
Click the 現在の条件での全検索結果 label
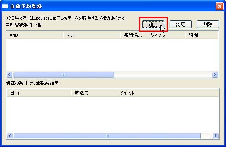click(x=32, y=83)
